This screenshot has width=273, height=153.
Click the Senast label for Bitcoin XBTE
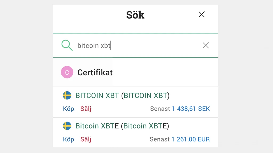(x=160, y=139)
